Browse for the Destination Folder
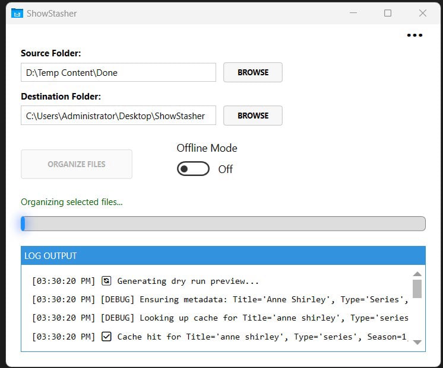The image size is (443, 368). 253,116
